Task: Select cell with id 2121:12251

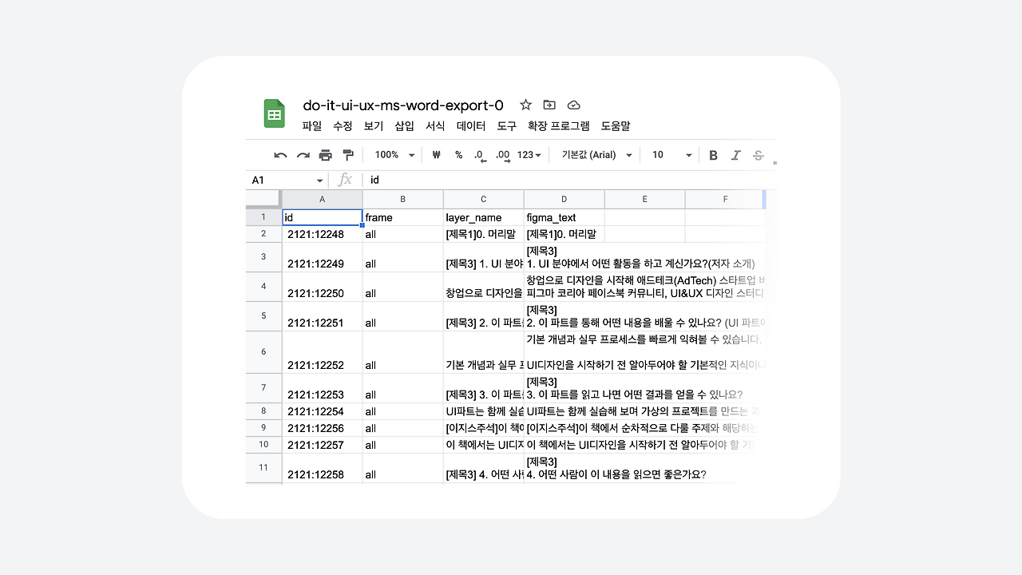Action: [x=323, y=316]
